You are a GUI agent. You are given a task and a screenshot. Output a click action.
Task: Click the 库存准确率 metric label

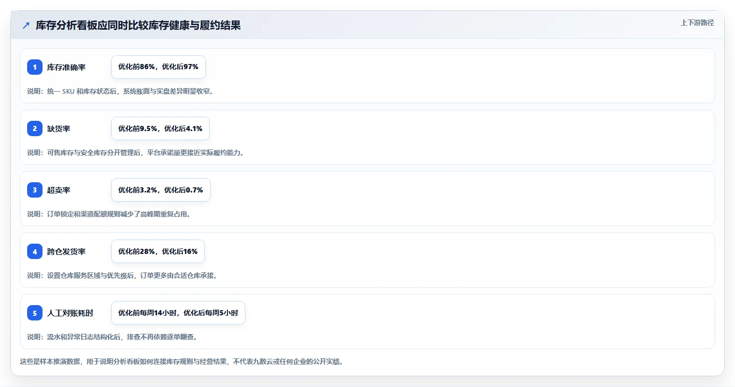(67, 67)
